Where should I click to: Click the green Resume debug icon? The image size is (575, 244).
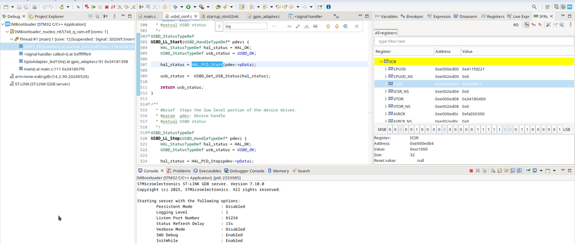click(93, 7)
